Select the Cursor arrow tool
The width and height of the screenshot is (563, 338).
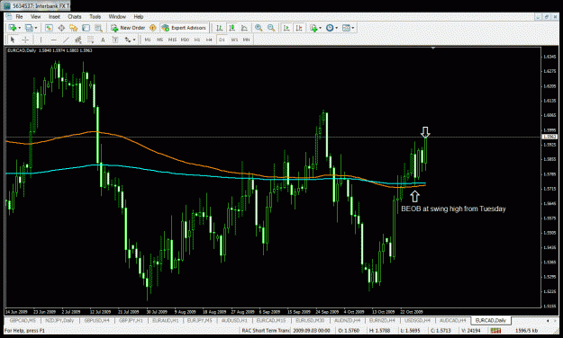[13, 40]
